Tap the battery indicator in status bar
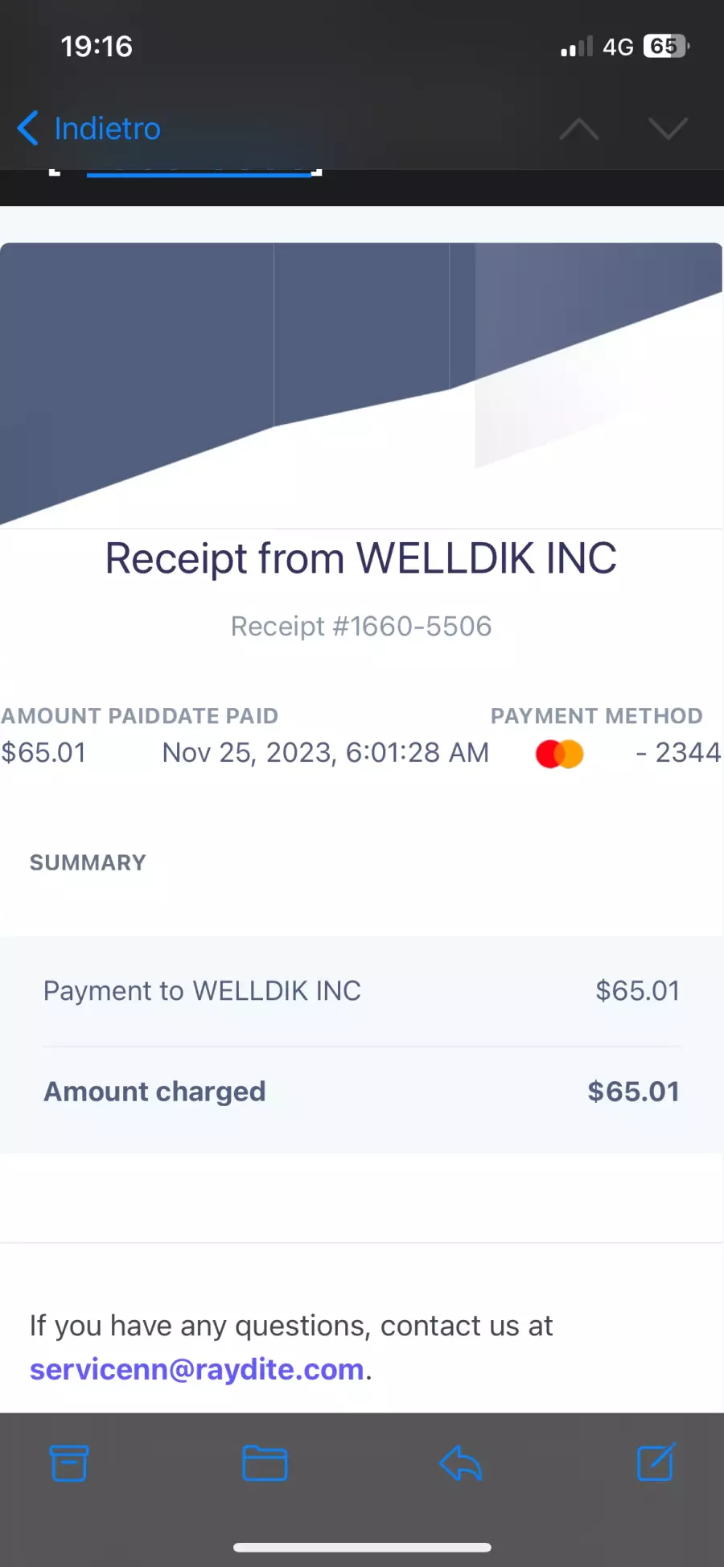The width and height of the screenshot is (724, 1567). coord(666,47)
